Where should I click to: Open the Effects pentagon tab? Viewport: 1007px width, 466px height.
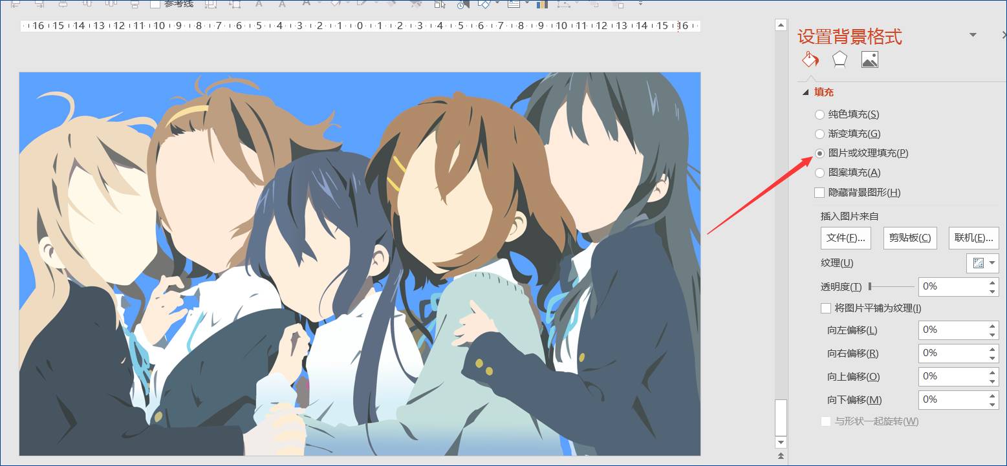[839, 59]
